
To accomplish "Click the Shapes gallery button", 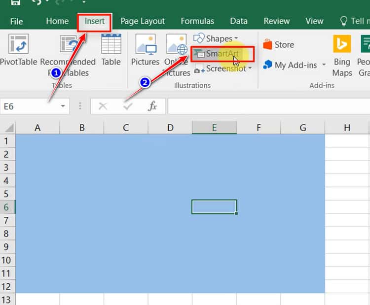I will [x=216, y=38].
